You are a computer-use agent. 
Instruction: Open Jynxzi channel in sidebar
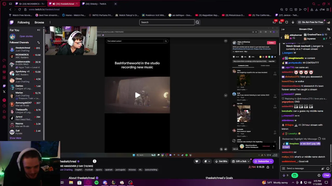point(25,118)
